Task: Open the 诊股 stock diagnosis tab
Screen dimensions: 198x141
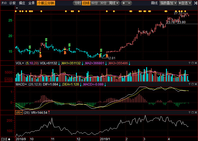Action: [12, 3]
